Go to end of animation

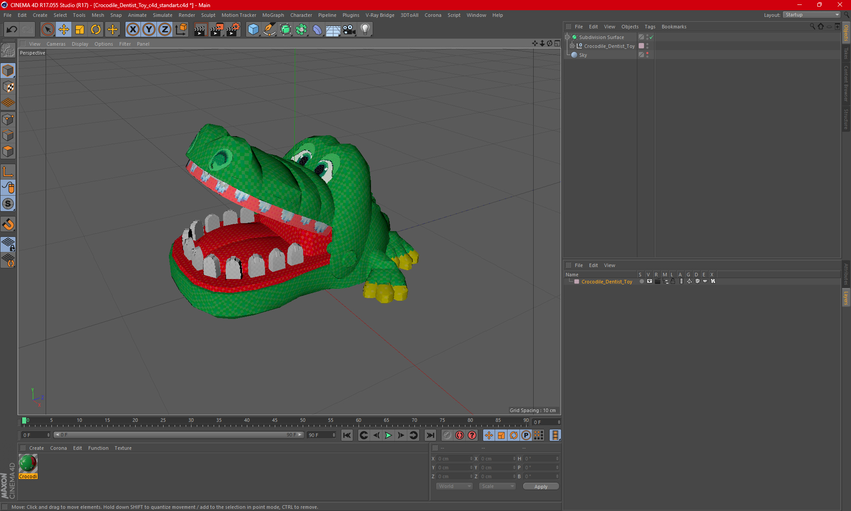430,435
